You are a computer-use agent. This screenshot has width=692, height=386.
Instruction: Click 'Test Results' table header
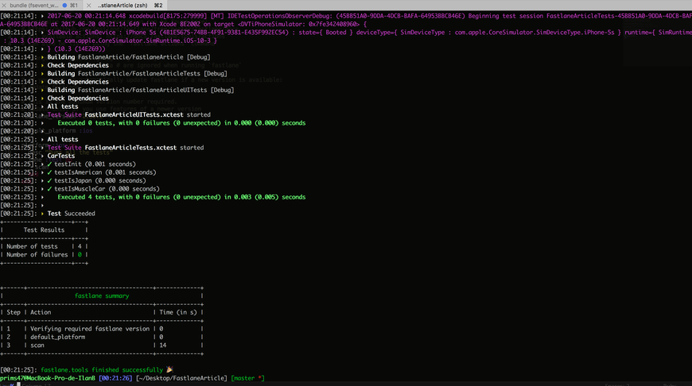(44, 230)
